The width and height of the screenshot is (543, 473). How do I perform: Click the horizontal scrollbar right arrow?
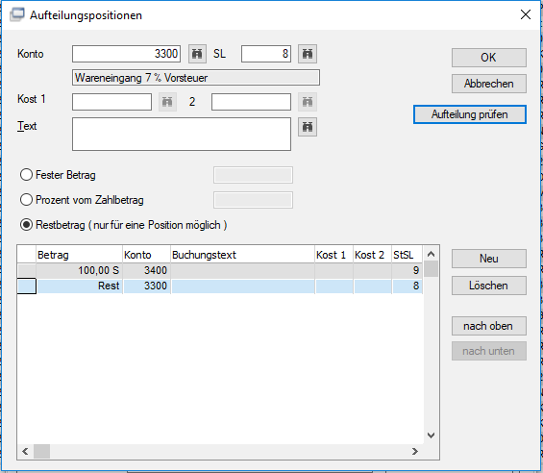415,451
